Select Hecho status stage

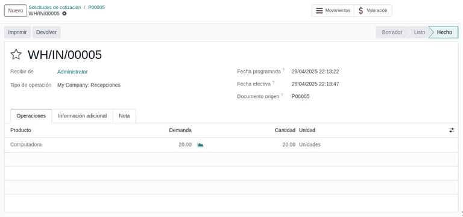point(444,32)
